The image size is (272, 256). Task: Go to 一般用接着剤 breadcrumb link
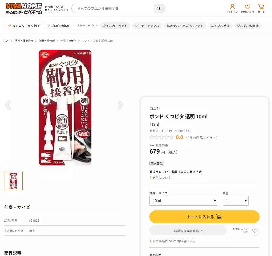[68, 41]
